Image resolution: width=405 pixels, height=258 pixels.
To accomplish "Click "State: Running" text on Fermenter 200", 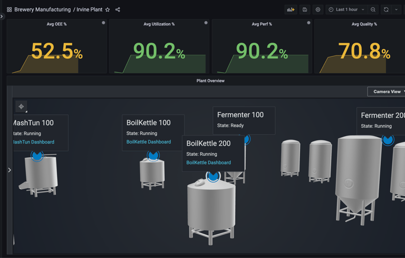I will coord(376,126).
